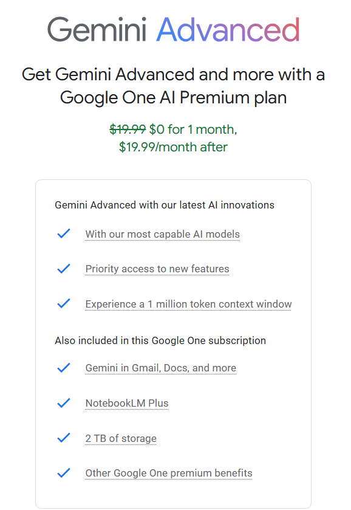Click the checkmark beside NotebookLM Plus
The width and height of the screenshot is (351, 510).
[63, 403]
